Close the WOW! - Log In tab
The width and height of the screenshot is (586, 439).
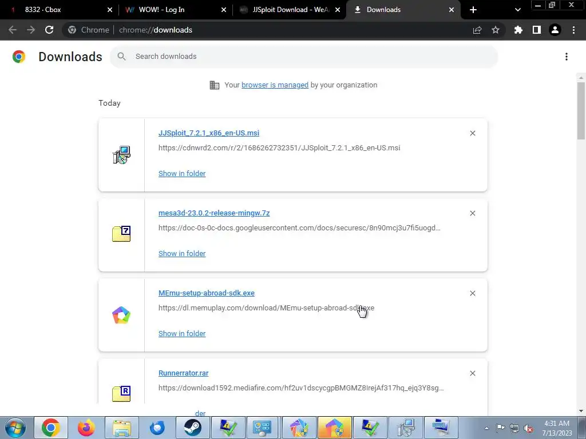tap(224, 10)
